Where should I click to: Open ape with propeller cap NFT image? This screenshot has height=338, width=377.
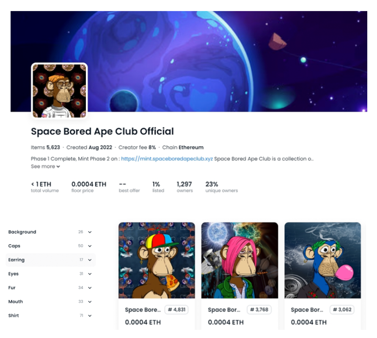[x=157, y=260]
